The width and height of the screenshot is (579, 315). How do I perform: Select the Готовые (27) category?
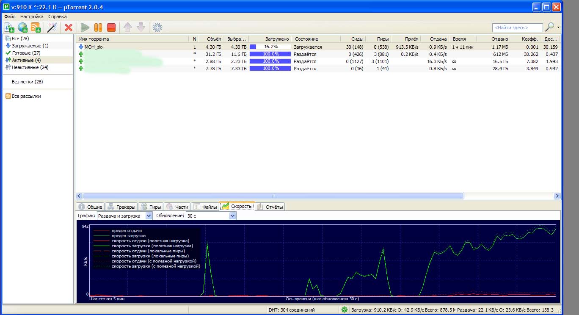(26, 53)
